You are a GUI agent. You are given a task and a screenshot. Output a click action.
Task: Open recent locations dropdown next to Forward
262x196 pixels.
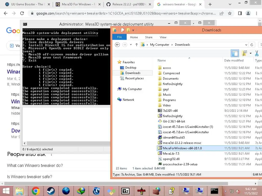pos(131,45)
